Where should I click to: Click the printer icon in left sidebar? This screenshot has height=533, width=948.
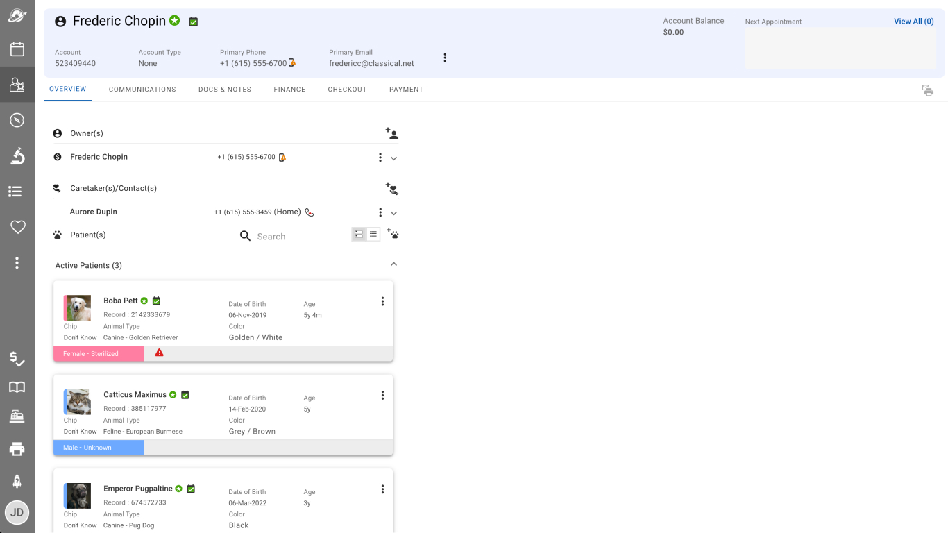[x=17, y=449]
